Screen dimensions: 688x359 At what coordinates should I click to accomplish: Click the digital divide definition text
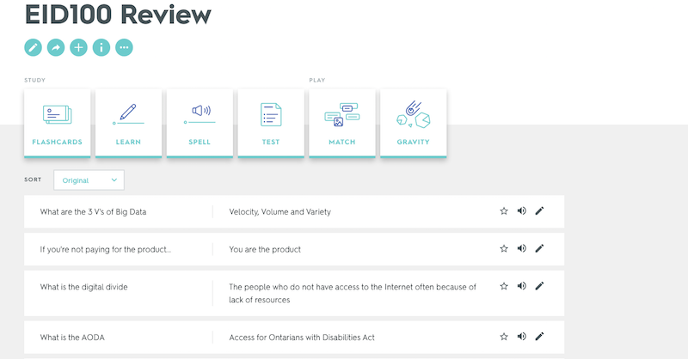coord(353,293)
